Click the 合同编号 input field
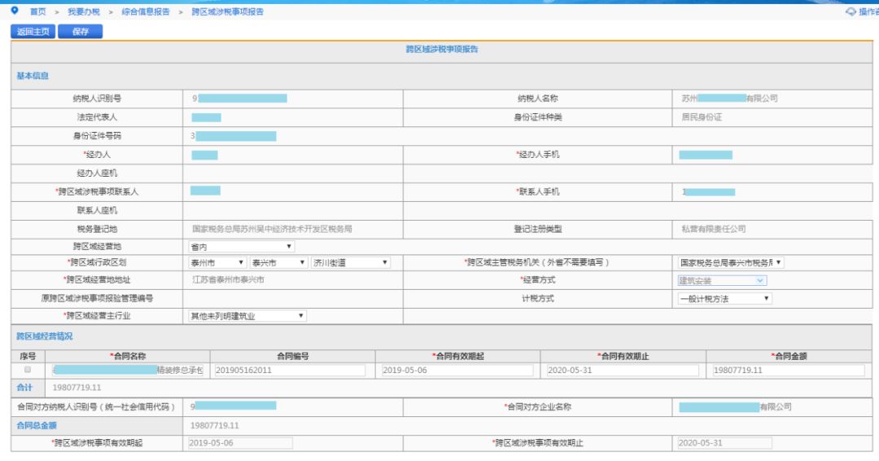 [293, 371]
